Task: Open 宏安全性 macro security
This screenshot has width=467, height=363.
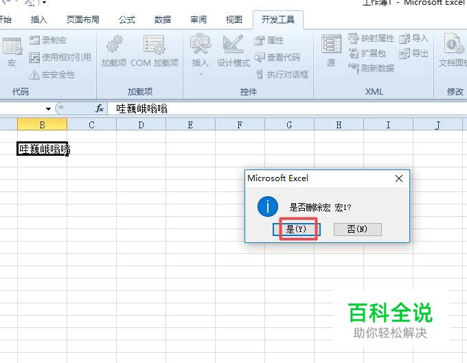Action: tap(52, 75)
